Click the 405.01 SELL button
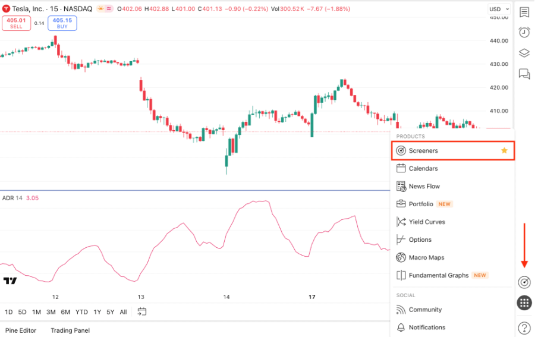The width and height of the screenshot is (538, 337). (x=16, y=23)
